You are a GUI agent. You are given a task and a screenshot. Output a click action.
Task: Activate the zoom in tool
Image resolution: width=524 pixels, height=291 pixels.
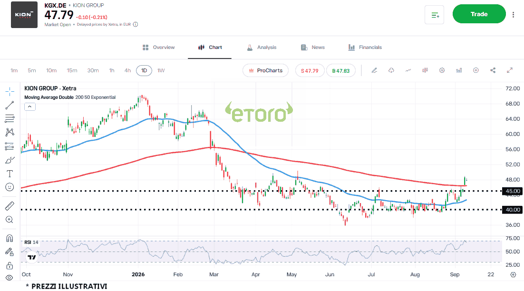[x=10, y=220]
